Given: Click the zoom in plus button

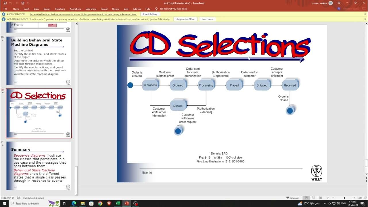Looking at the screenshot, I should click(354, 198).
